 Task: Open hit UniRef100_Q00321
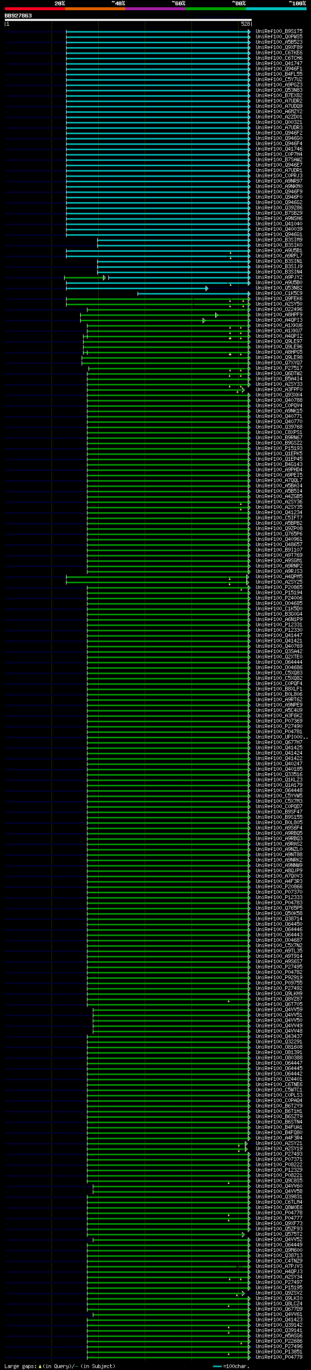click(x=279, y=122)
